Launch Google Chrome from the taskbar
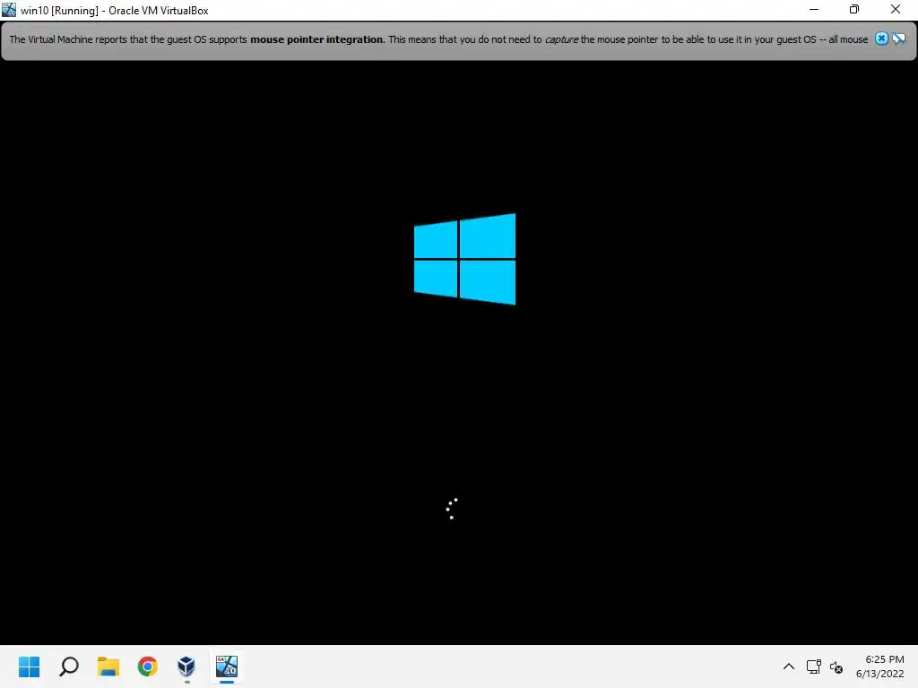The width and height of the screenshot is (918, 688). point(148,666)
